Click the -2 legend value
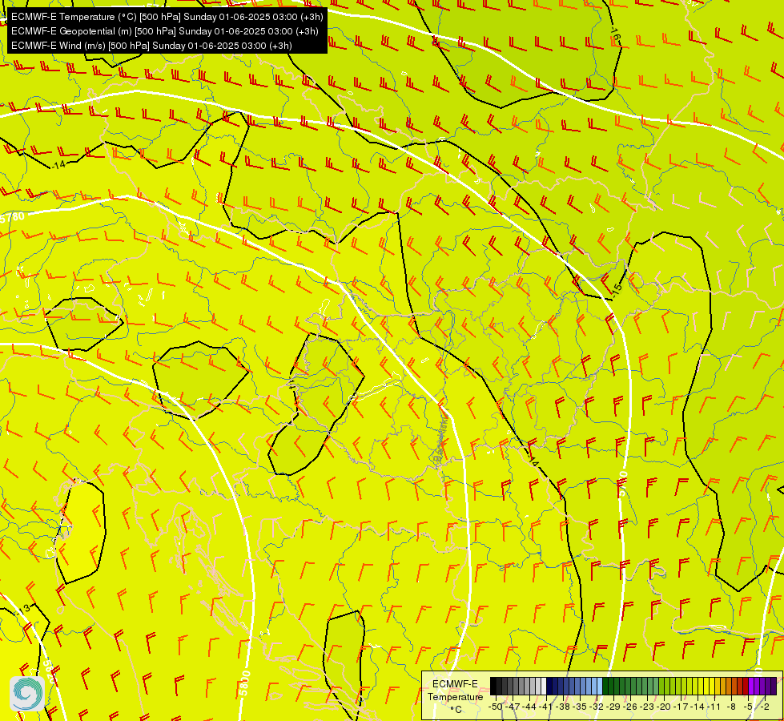 tap(765, 707)
